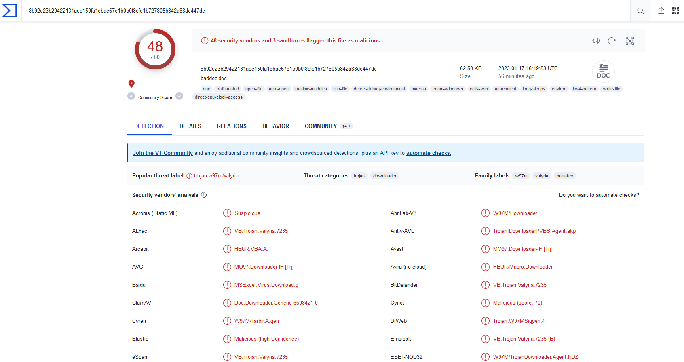Click the malicious warning icon in banner
Screen dimensions: 684x362
(x=205, y=41)
